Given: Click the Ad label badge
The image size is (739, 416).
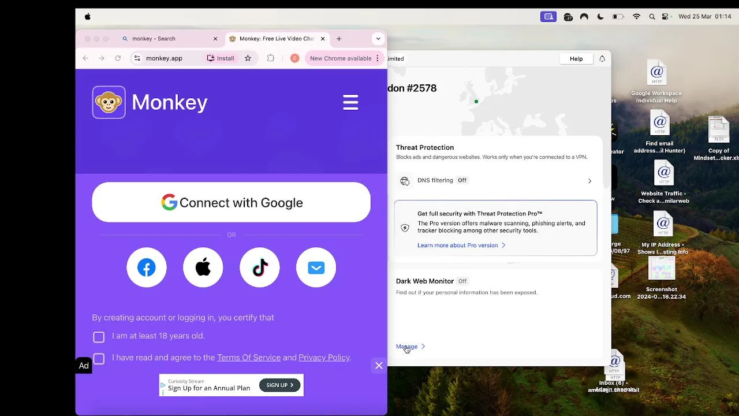Looking at the screenshot, I should click(84, 366).
